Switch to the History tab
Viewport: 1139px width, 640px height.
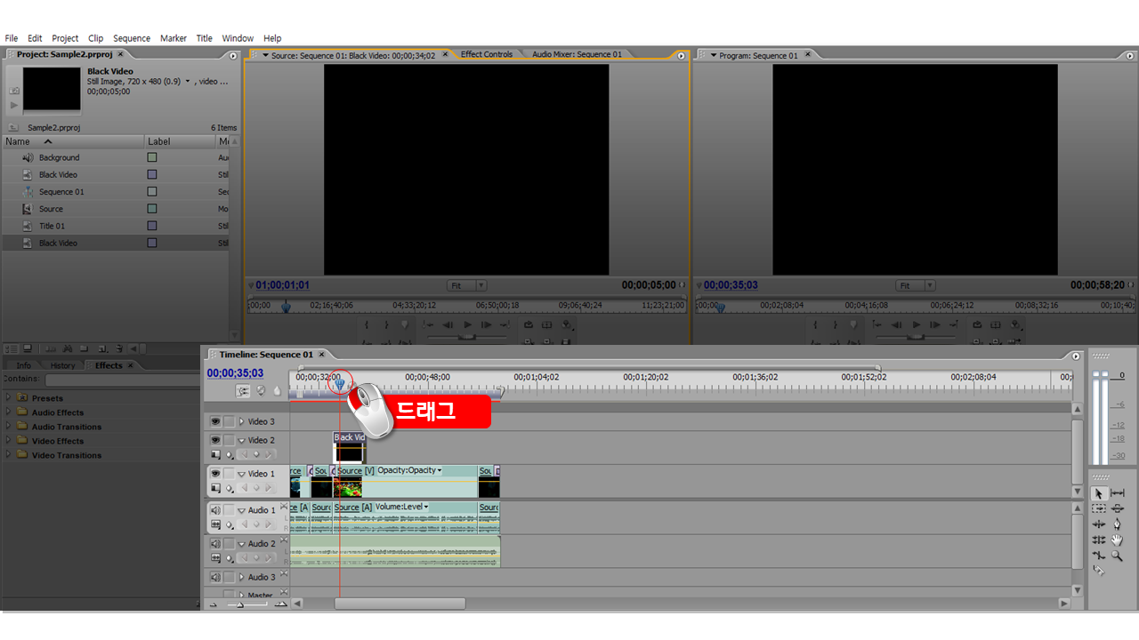pyautogui.click(x=62, y=365)
